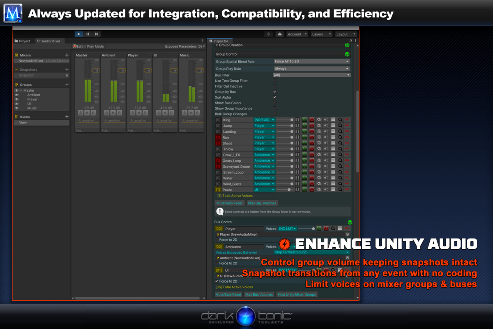Switch to the Project tab
The width and height of the screenshot is (493, 329).
point(23,41)
